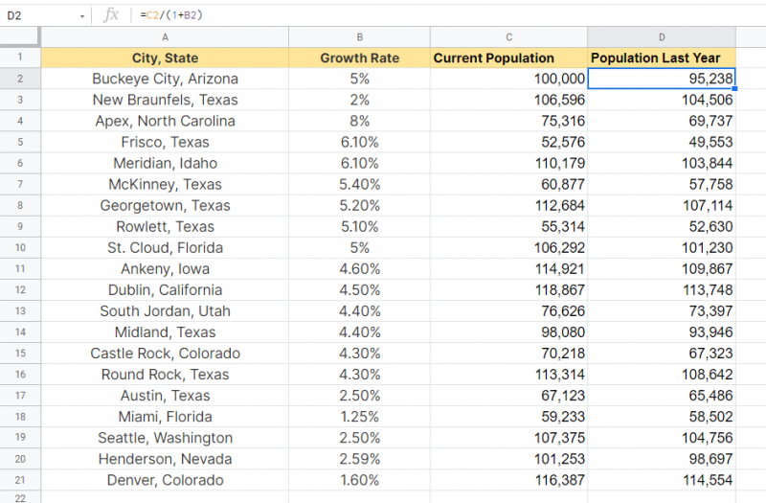Click last year population cell 104,506
This screenshot has height=503, width=766.
pos(662,100)
